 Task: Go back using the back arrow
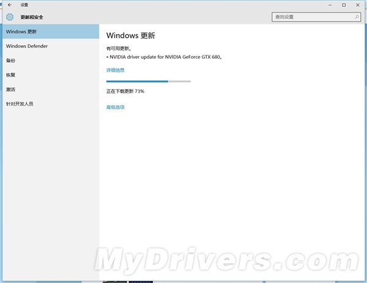(x=10, y=5)
